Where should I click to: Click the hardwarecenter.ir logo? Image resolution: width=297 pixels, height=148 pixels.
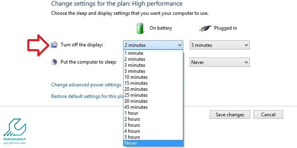pyautogui.click(x=14, y=132)
